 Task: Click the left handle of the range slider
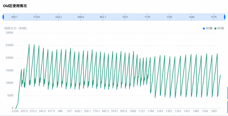point(3,17)
